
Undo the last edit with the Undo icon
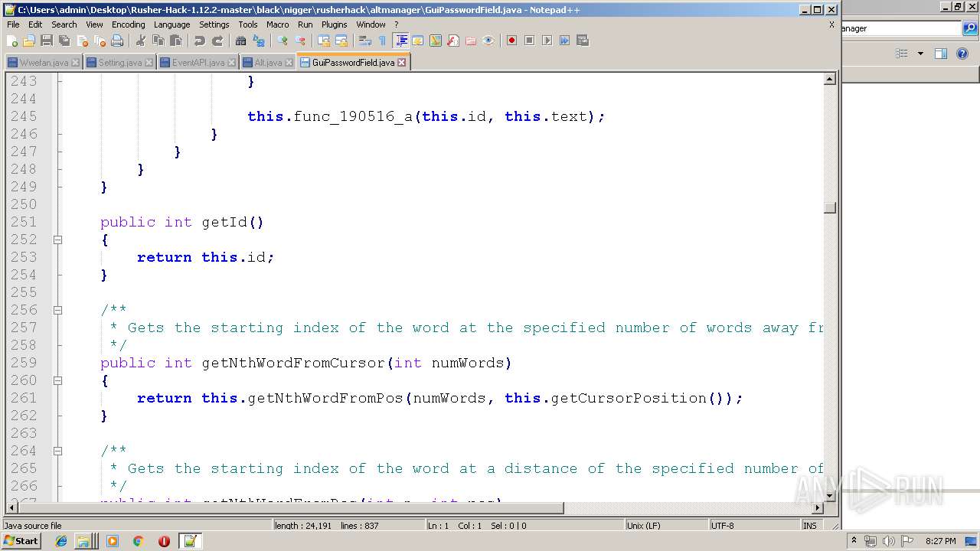pyautogui.click(x=200, y=41)
